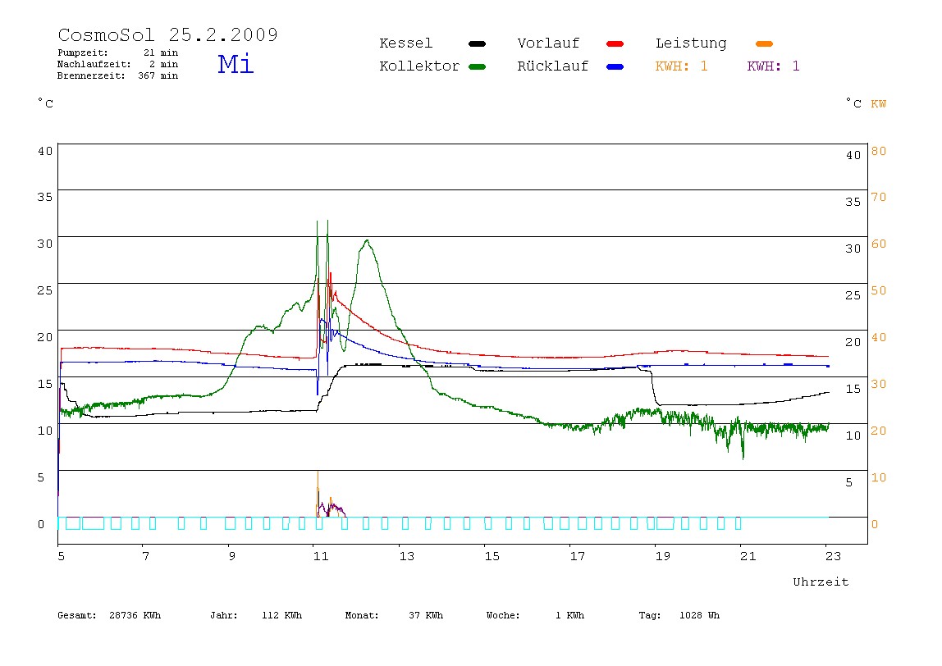Click the '21 min' pump time value
The image size is (942, 666).
[x=160, y=52]
